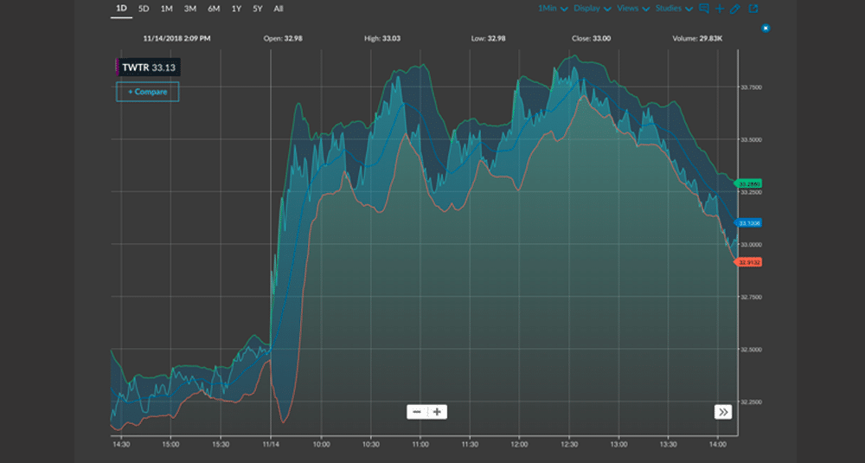Select the 3M time range
865x463 pixels.
(x=189, y=9)
